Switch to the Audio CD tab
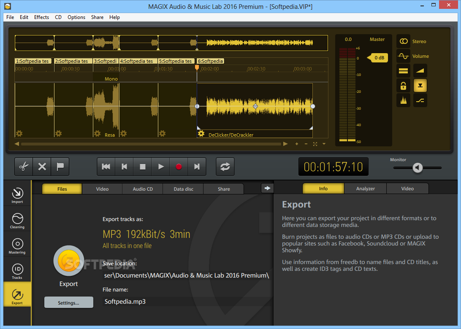The image size is (461, 329). pyautogui.click(x=143, y=189)
